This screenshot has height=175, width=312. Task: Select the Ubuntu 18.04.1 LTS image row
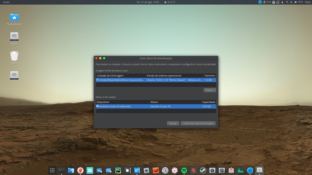(156, 80)
